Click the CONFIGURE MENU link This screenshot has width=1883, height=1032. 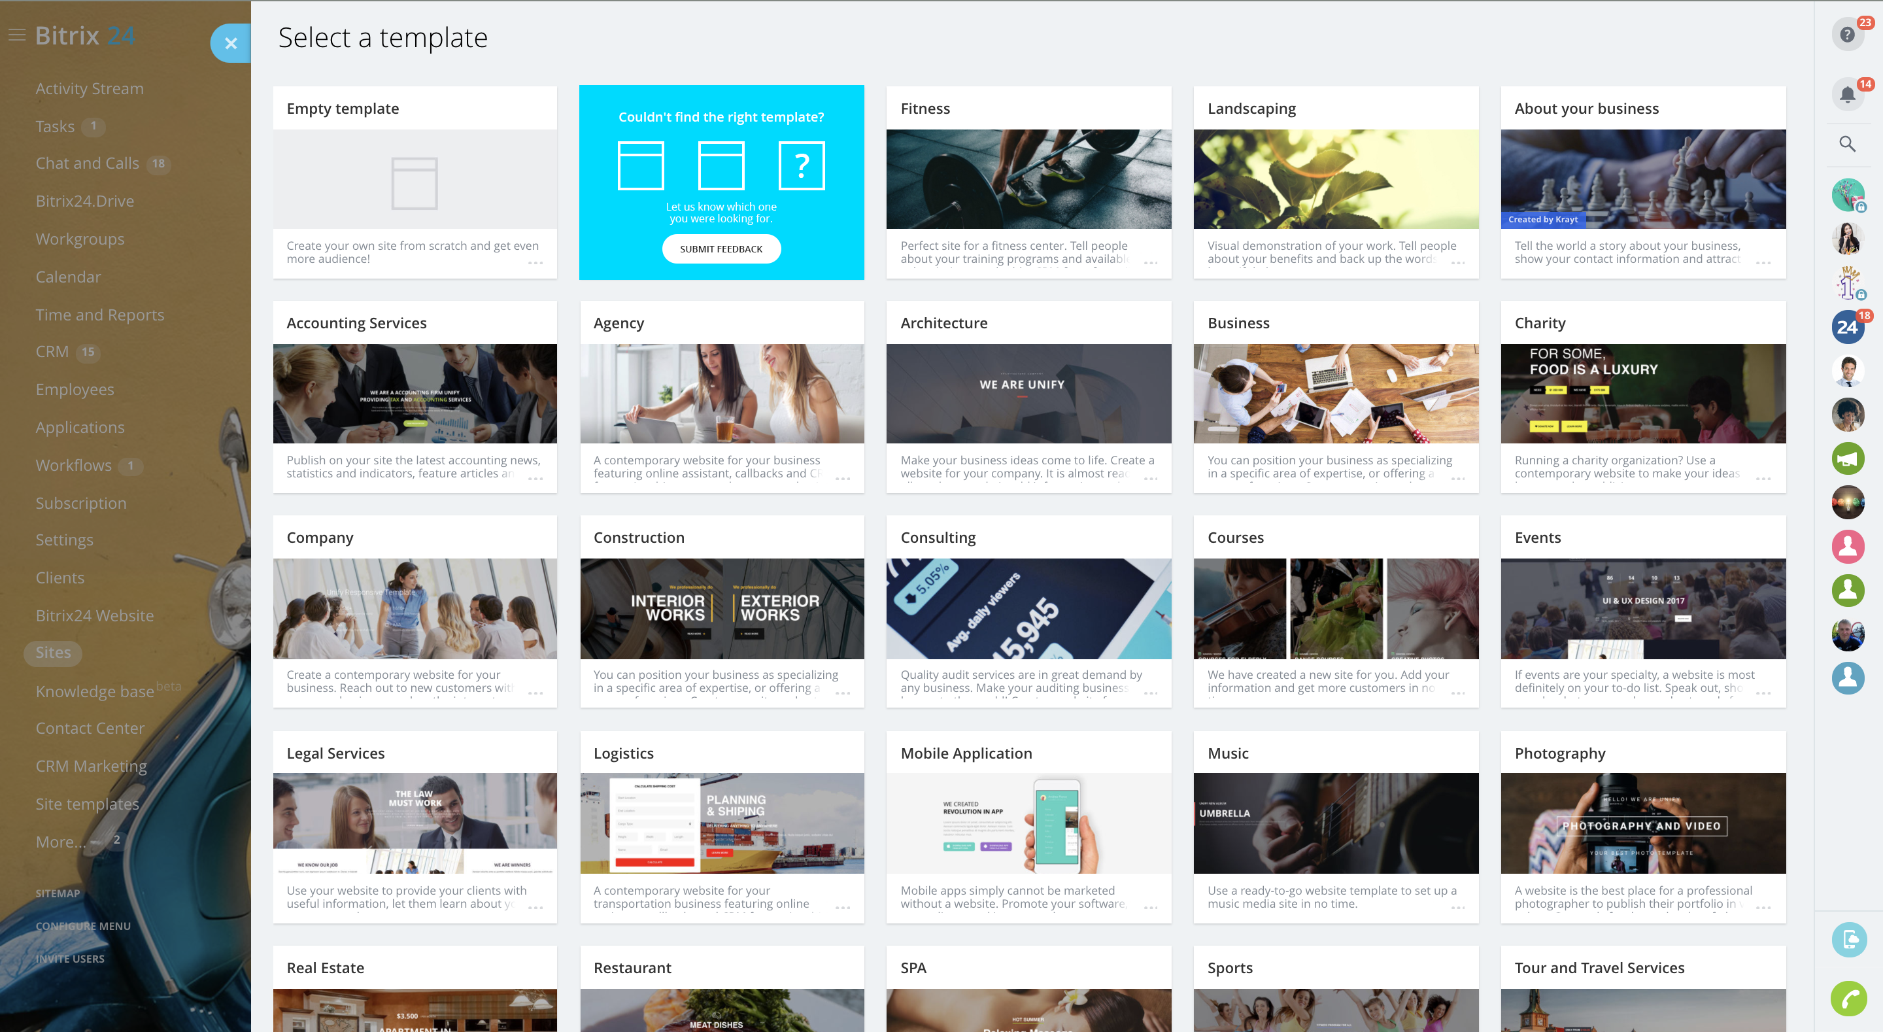(x=82, y=926)
